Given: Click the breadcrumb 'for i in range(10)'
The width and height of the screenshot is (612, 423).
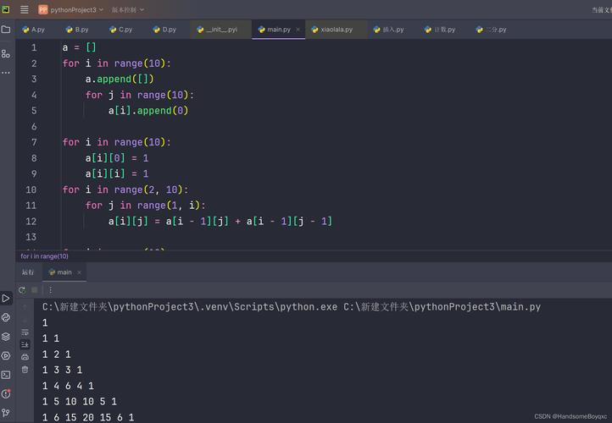Looking at the screenshot, I should click(x=44, y=256).
